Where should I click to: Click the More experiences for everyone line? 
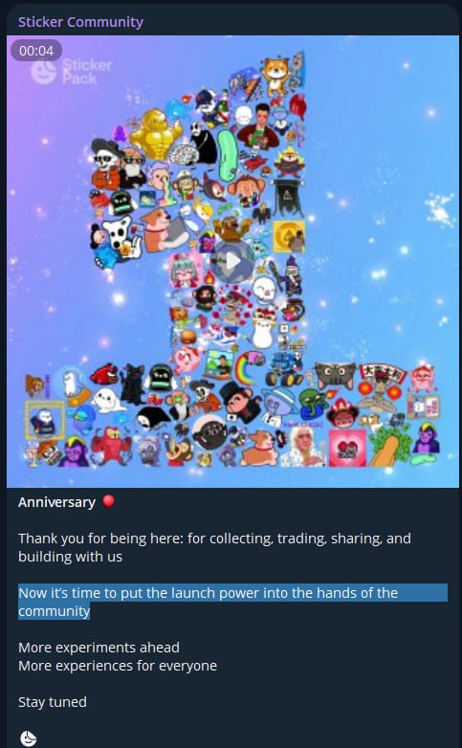coord(118,666)
